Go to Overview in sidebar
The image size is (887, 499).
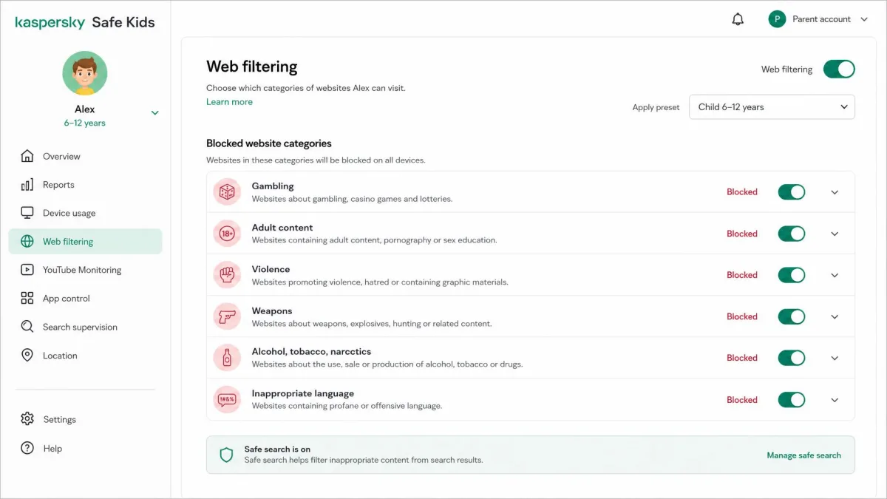[85, 156]
